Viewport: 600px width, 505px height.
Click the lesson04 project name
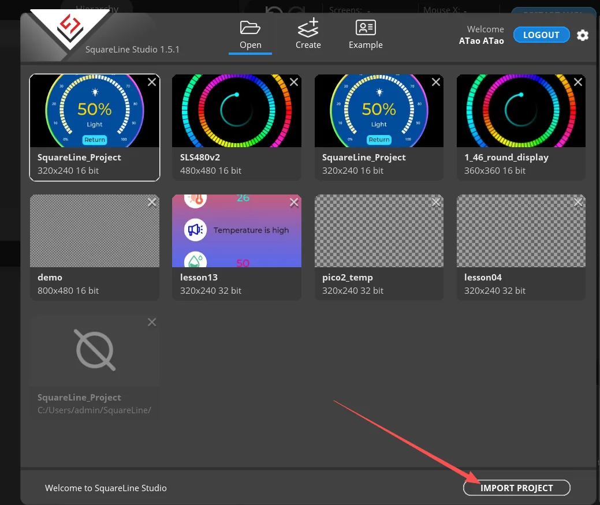coord(483,277)
